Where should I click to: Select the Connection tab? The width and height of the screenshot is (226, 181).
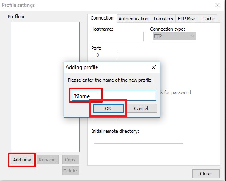click(x=102, y=18)
